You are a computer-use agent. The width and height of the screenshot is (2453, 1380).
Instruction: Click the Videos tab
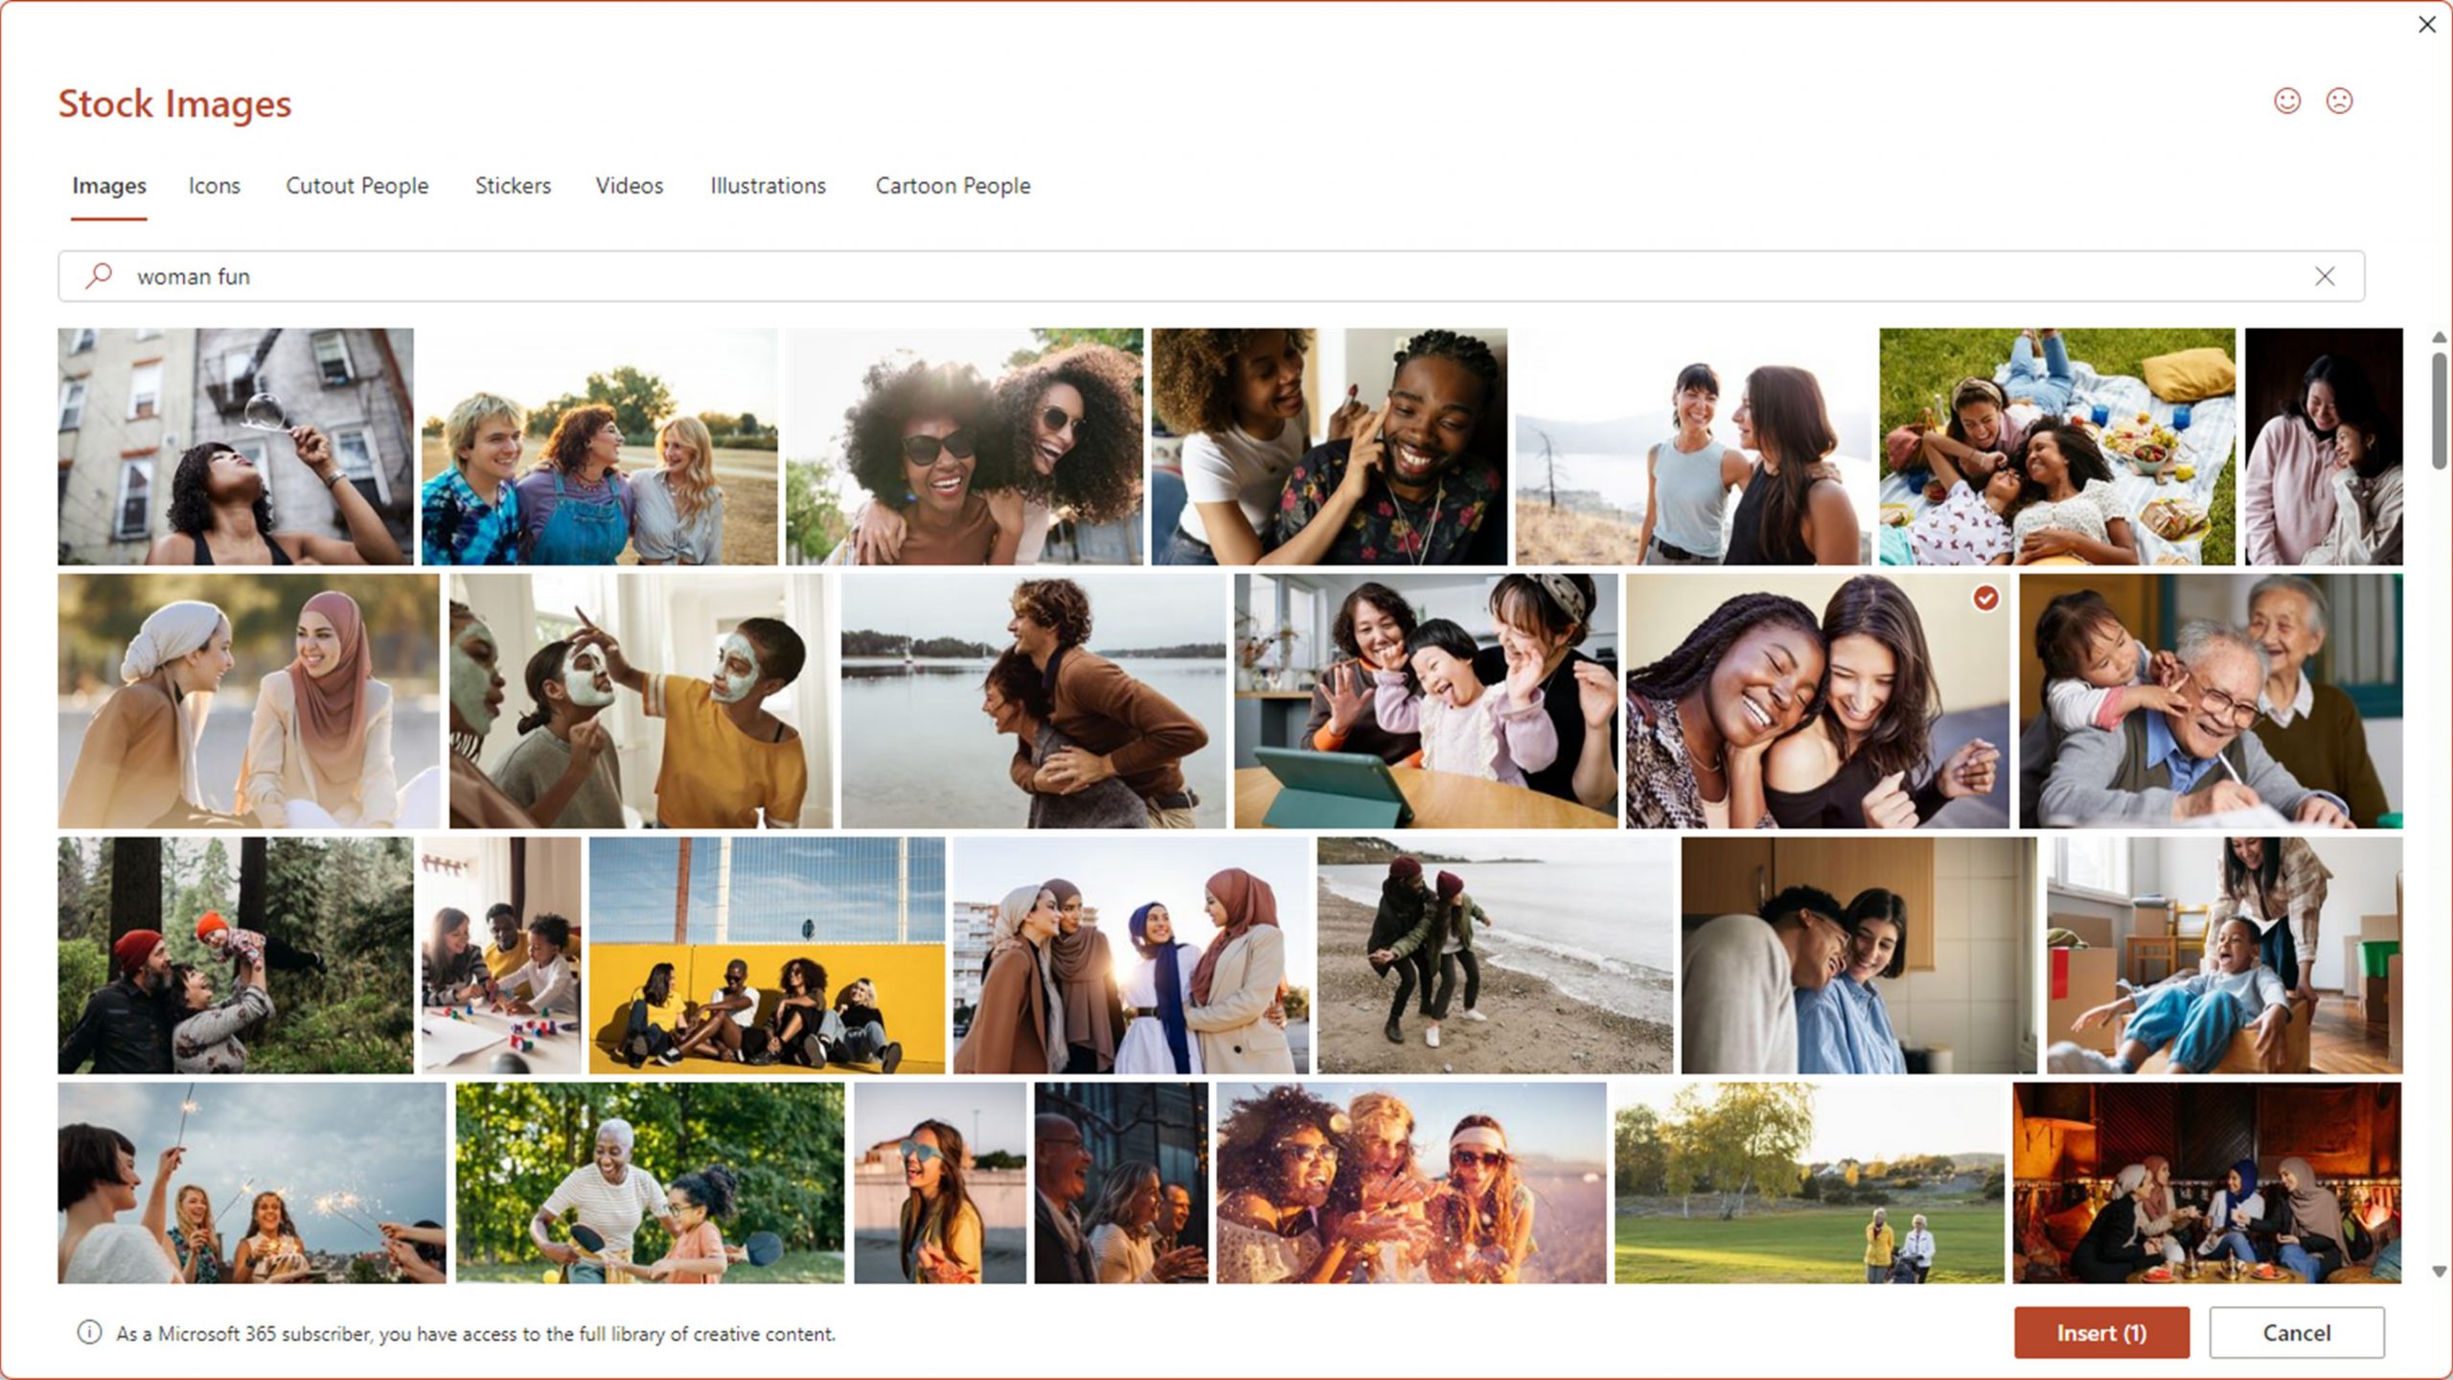click(627, 185)
